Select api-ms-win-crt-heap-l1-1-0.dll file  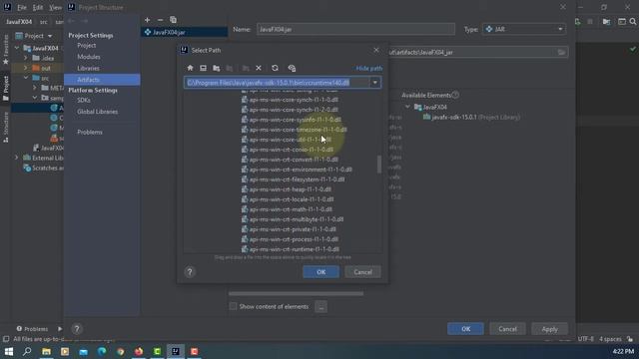(x=290, y=189)
